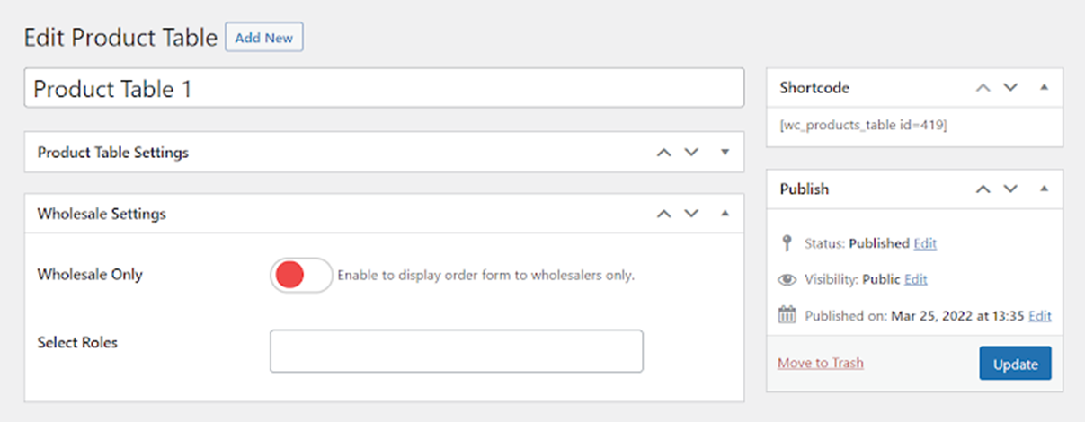Move Shortcode box up arrow

[983, 87]
